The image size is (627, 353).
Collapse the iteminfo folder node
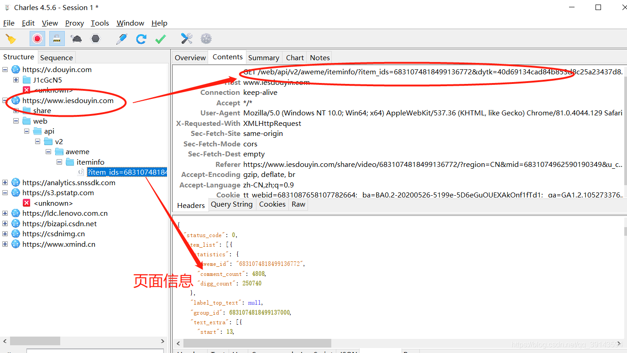pos(59,162)
